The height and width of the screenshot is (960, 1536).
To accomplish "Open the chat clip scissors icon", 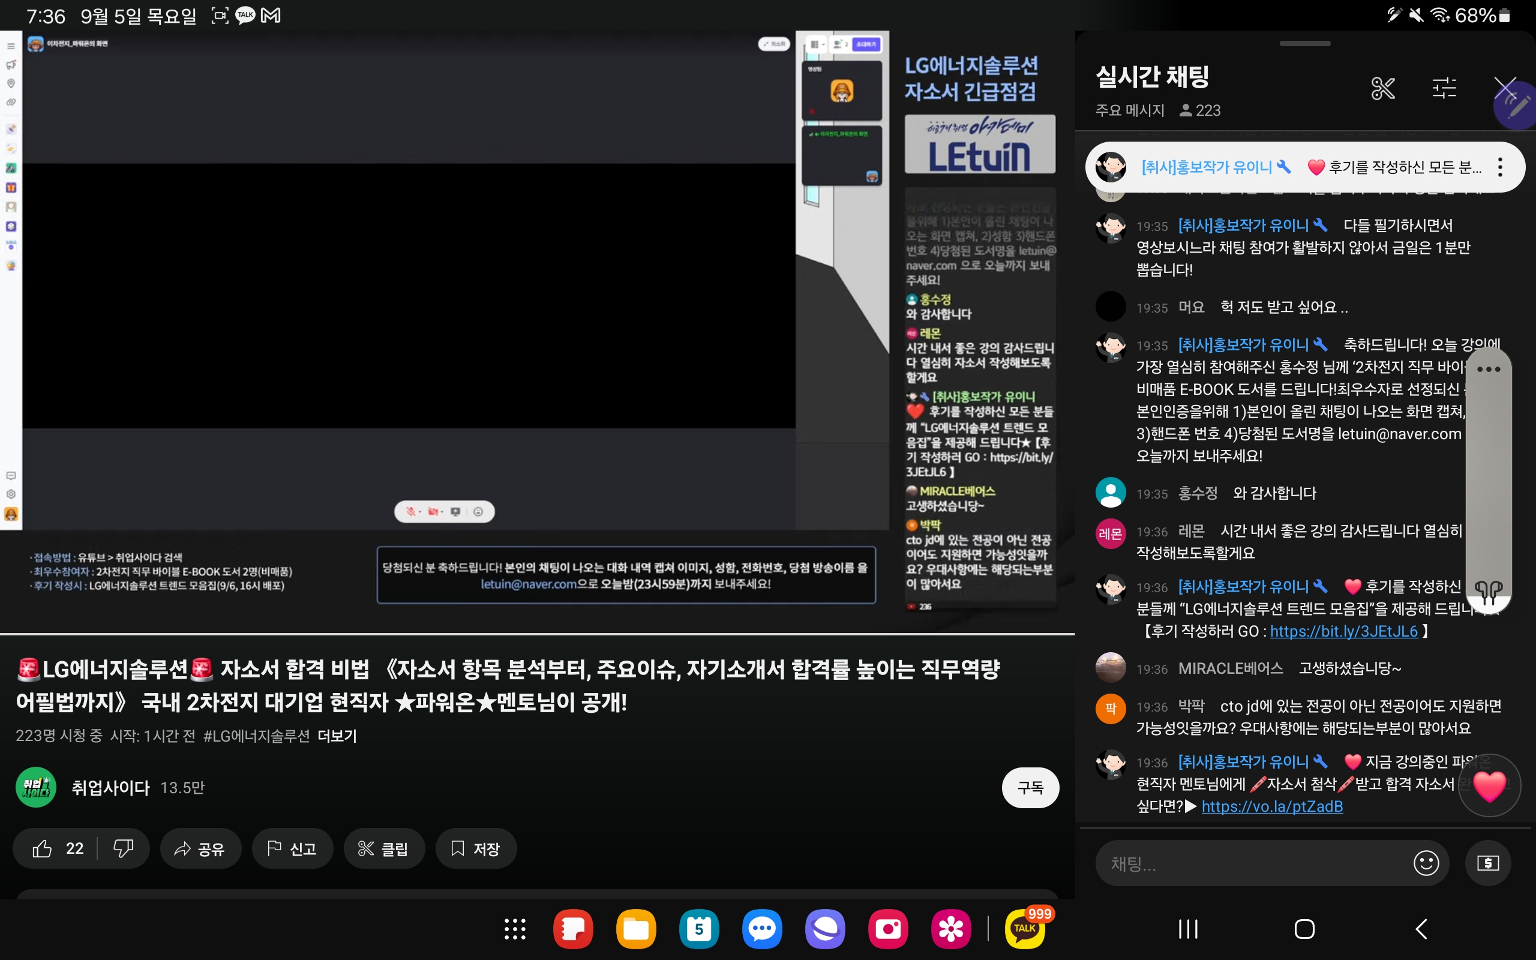I will (1382, 88).
